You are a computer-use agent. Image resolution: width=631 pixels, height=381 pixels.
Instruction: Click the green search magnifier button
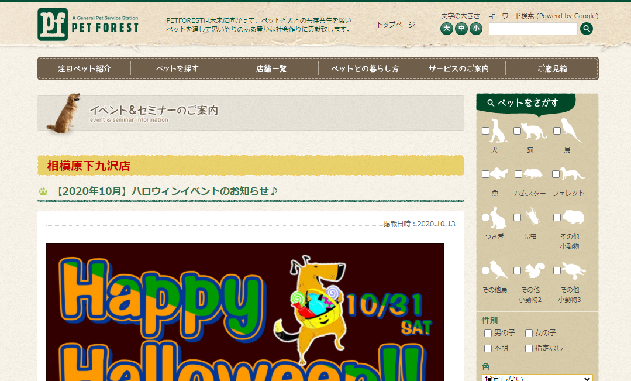(x=587, y=29)
